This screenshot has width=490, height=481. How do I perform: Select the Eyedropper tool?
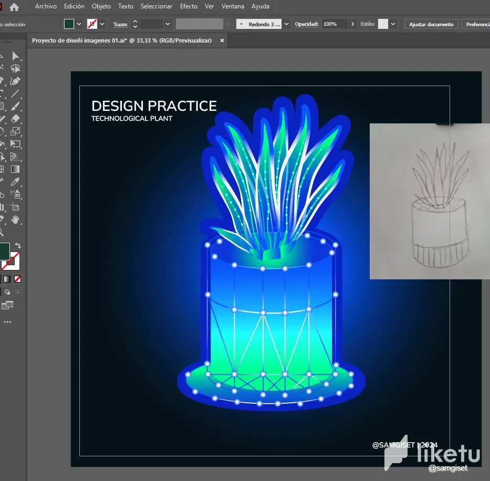(x=15, y=182)
